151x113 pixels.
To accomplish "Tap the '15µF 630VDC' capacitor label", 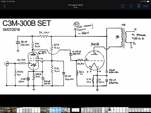I will click(114, 71).
